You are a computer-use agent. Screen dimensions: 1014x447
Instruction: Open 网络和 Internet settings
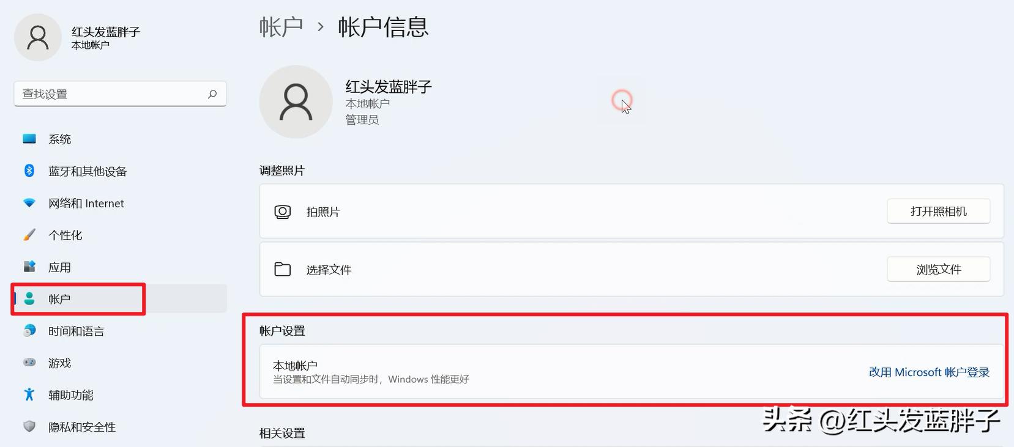click(x=29, y=202)
